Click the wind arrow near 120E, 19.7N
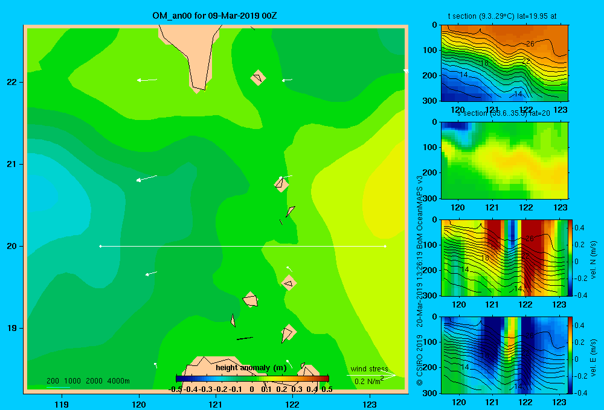This screenshot has height=410, width=604. click(151, 274)
